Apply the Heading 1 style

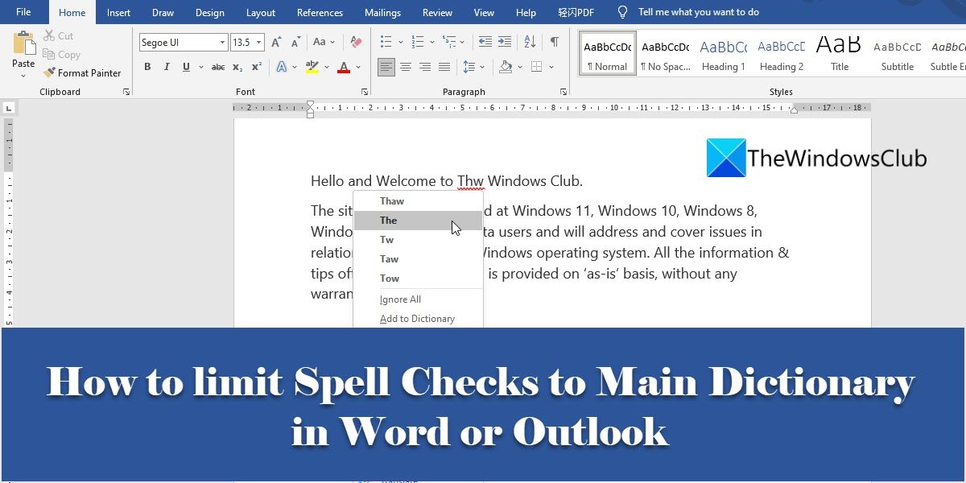pyautogui.click(x=724, y=54)
